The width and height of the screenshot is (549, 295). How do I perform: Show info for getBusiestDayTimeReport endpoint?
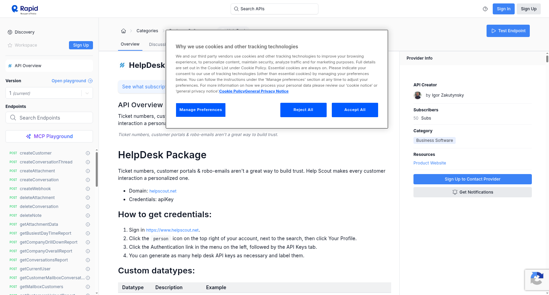88,233
